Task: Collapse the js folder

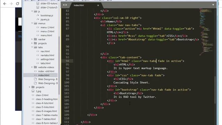Action: [32, 11]
